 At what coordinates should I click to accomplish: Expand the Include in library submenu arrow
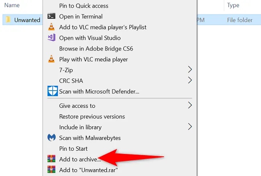tap(190, 127)
